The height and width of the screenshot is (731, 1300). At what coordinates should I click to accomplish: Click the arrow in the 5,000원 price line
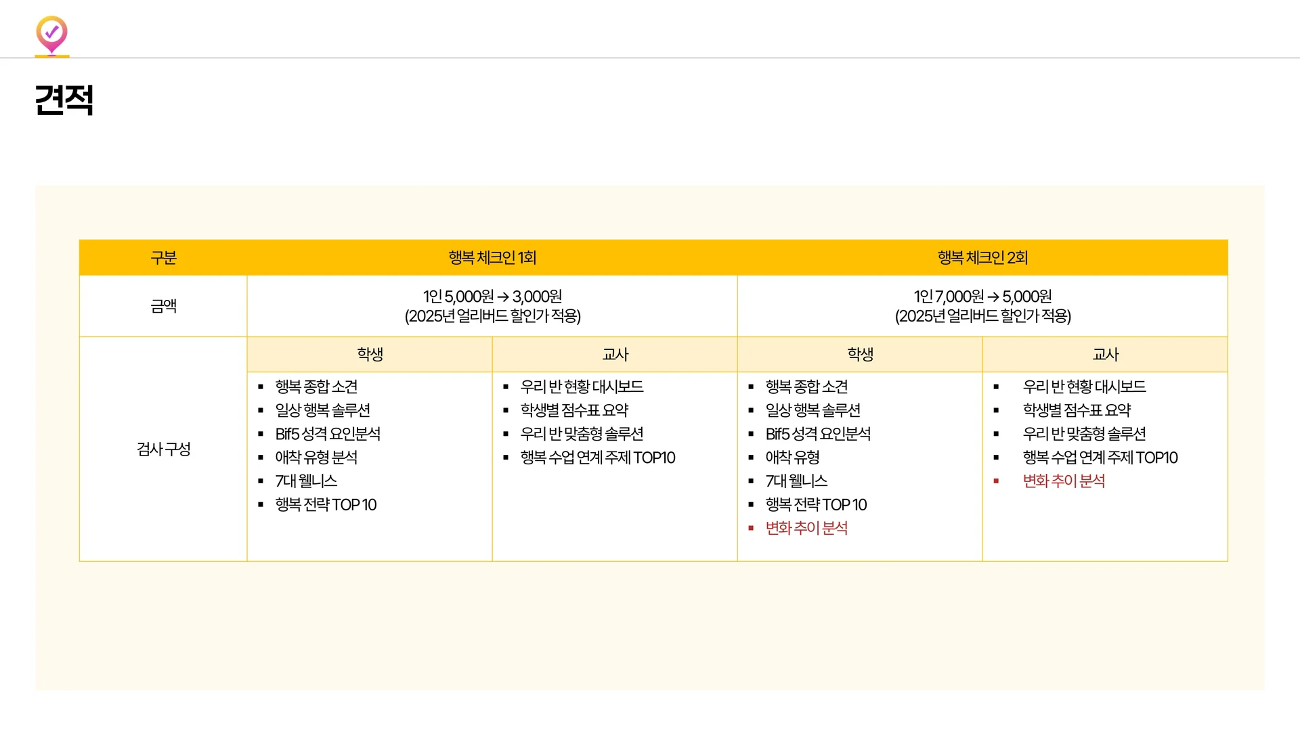tap(503, 297)
